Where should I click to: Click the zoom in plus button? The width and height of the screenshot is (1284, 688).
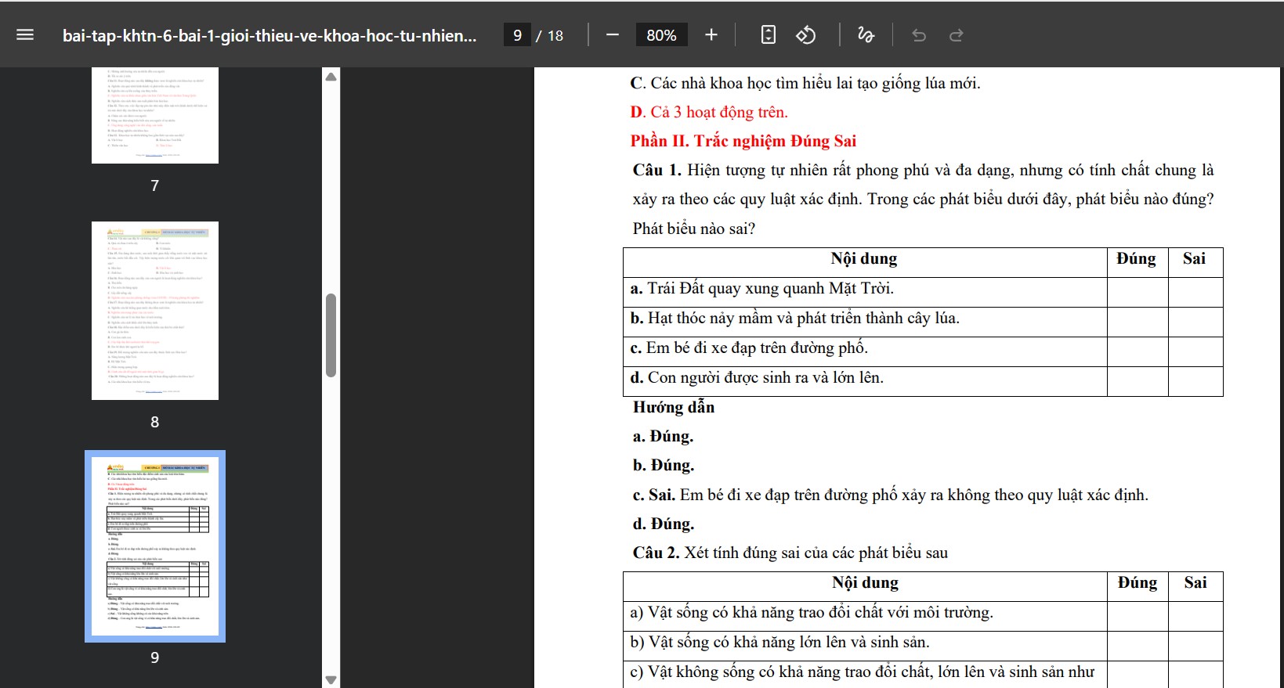click(x=711, y=35)
